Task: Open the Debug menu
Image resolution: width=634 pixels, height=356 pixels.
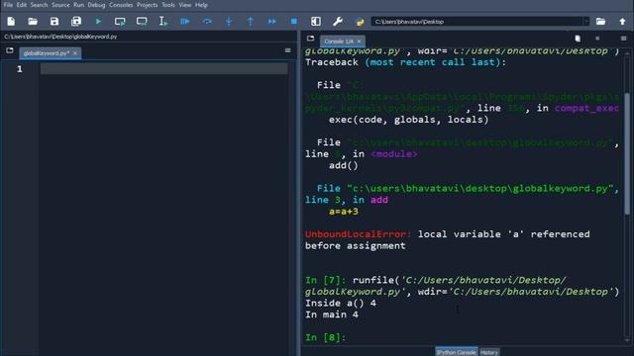Action: [x=96, y=5]
